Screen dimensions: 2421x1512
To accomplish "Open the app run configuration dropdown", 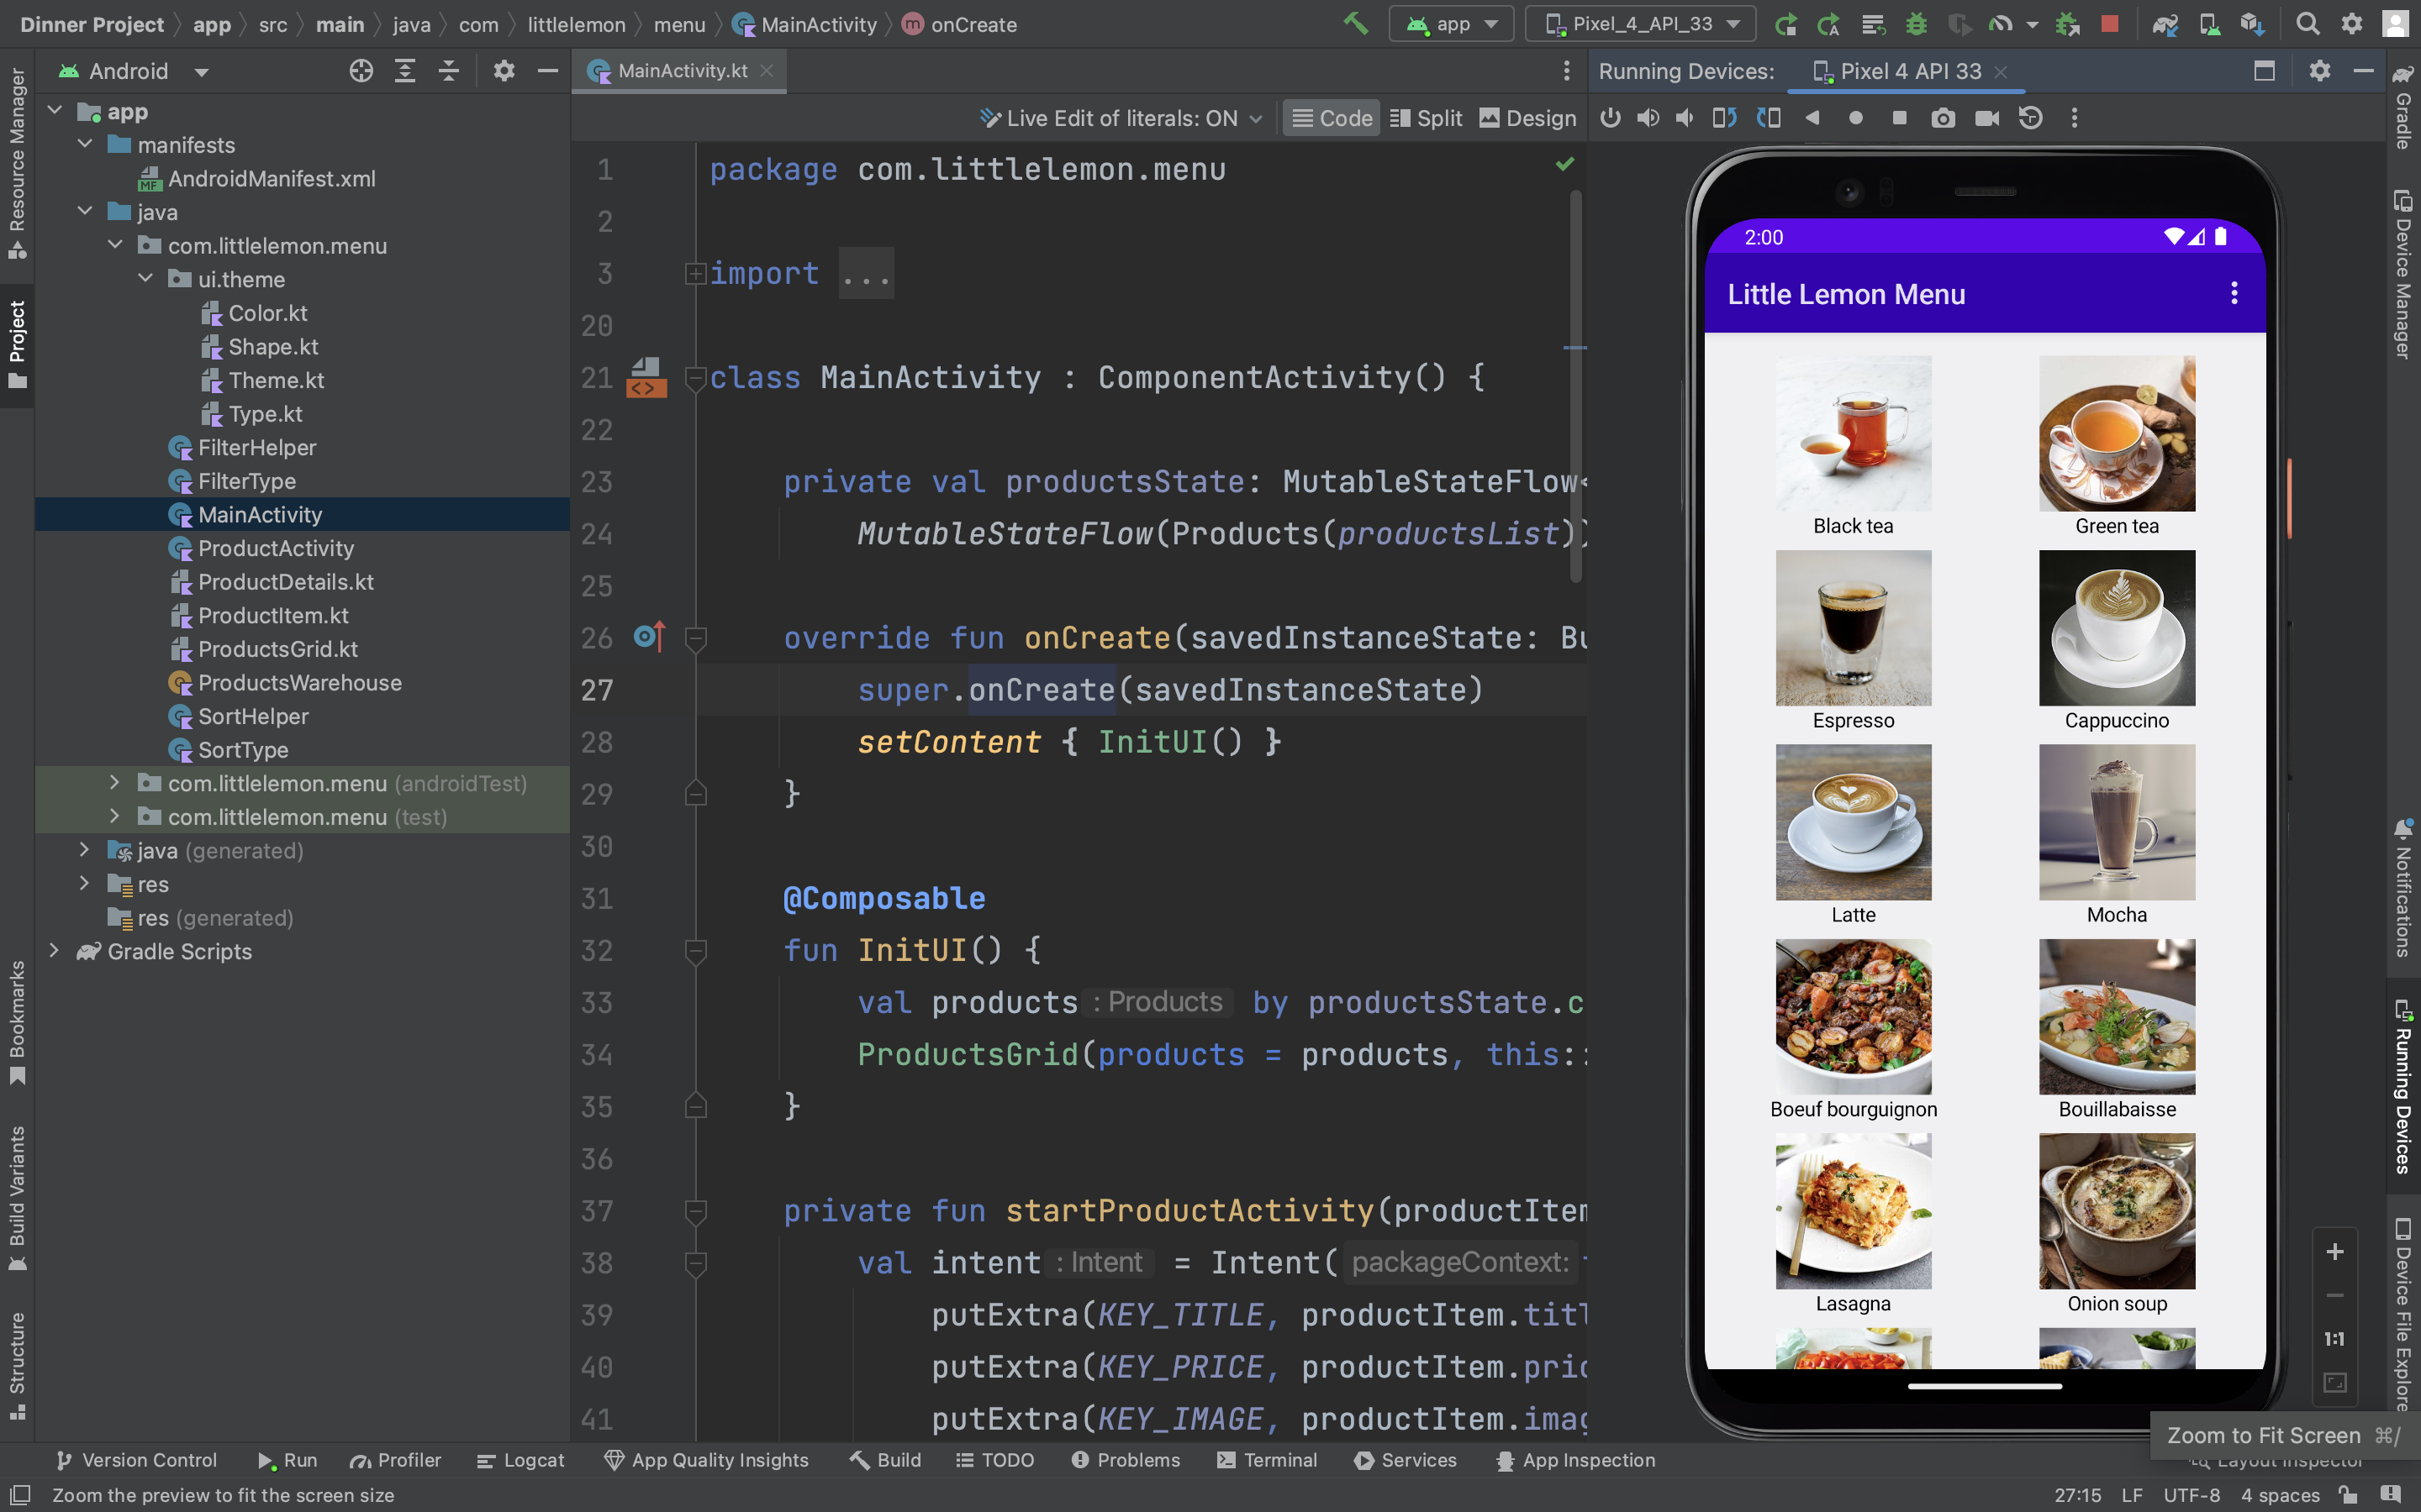I will pos(1451,24).
